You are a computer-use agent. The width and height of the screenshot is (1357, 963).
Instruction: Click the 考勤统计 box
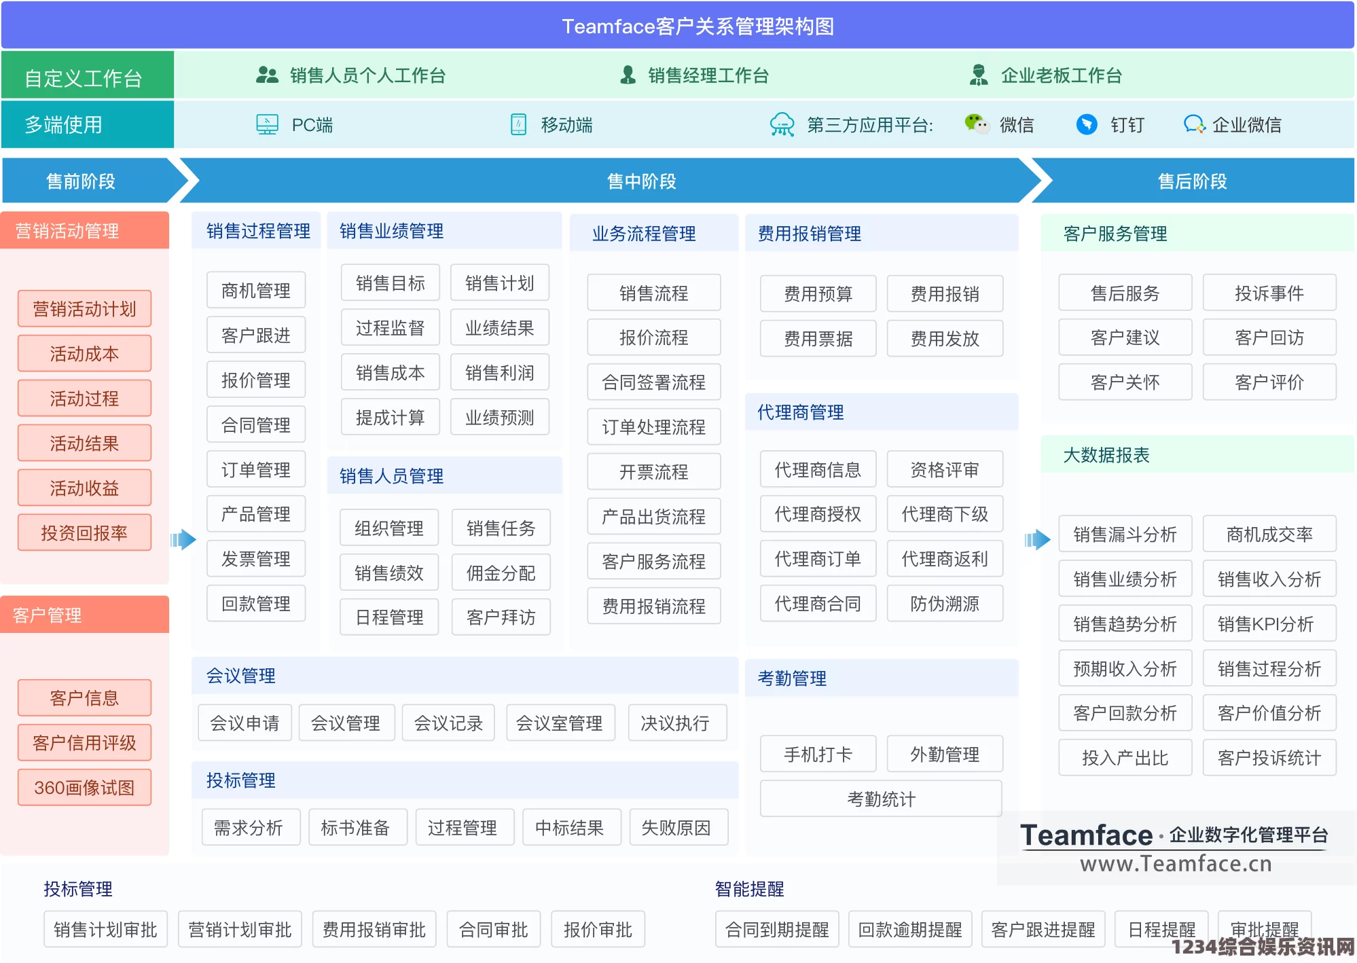point(882,799)
